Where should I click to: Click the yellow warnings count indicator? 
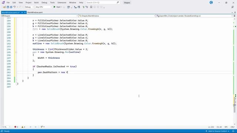coord(23,127)
